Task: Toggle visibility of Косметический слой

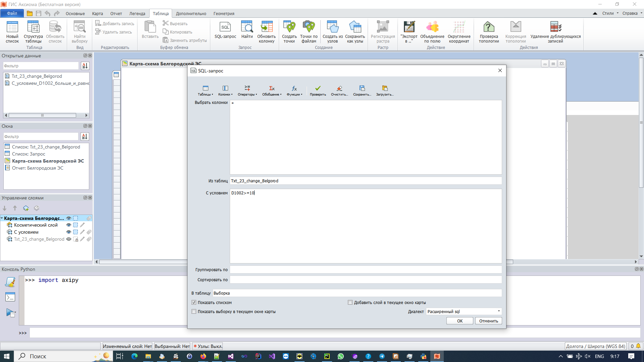Action: coord(68,225)
